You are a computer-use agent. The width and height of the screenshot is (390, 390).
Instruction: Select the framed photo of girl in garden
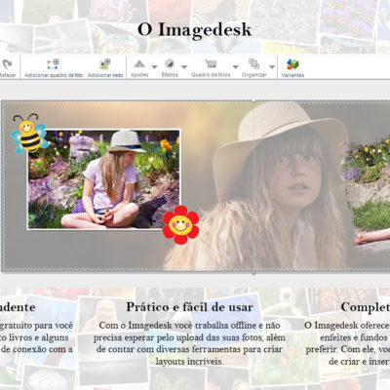click(104, 179)
